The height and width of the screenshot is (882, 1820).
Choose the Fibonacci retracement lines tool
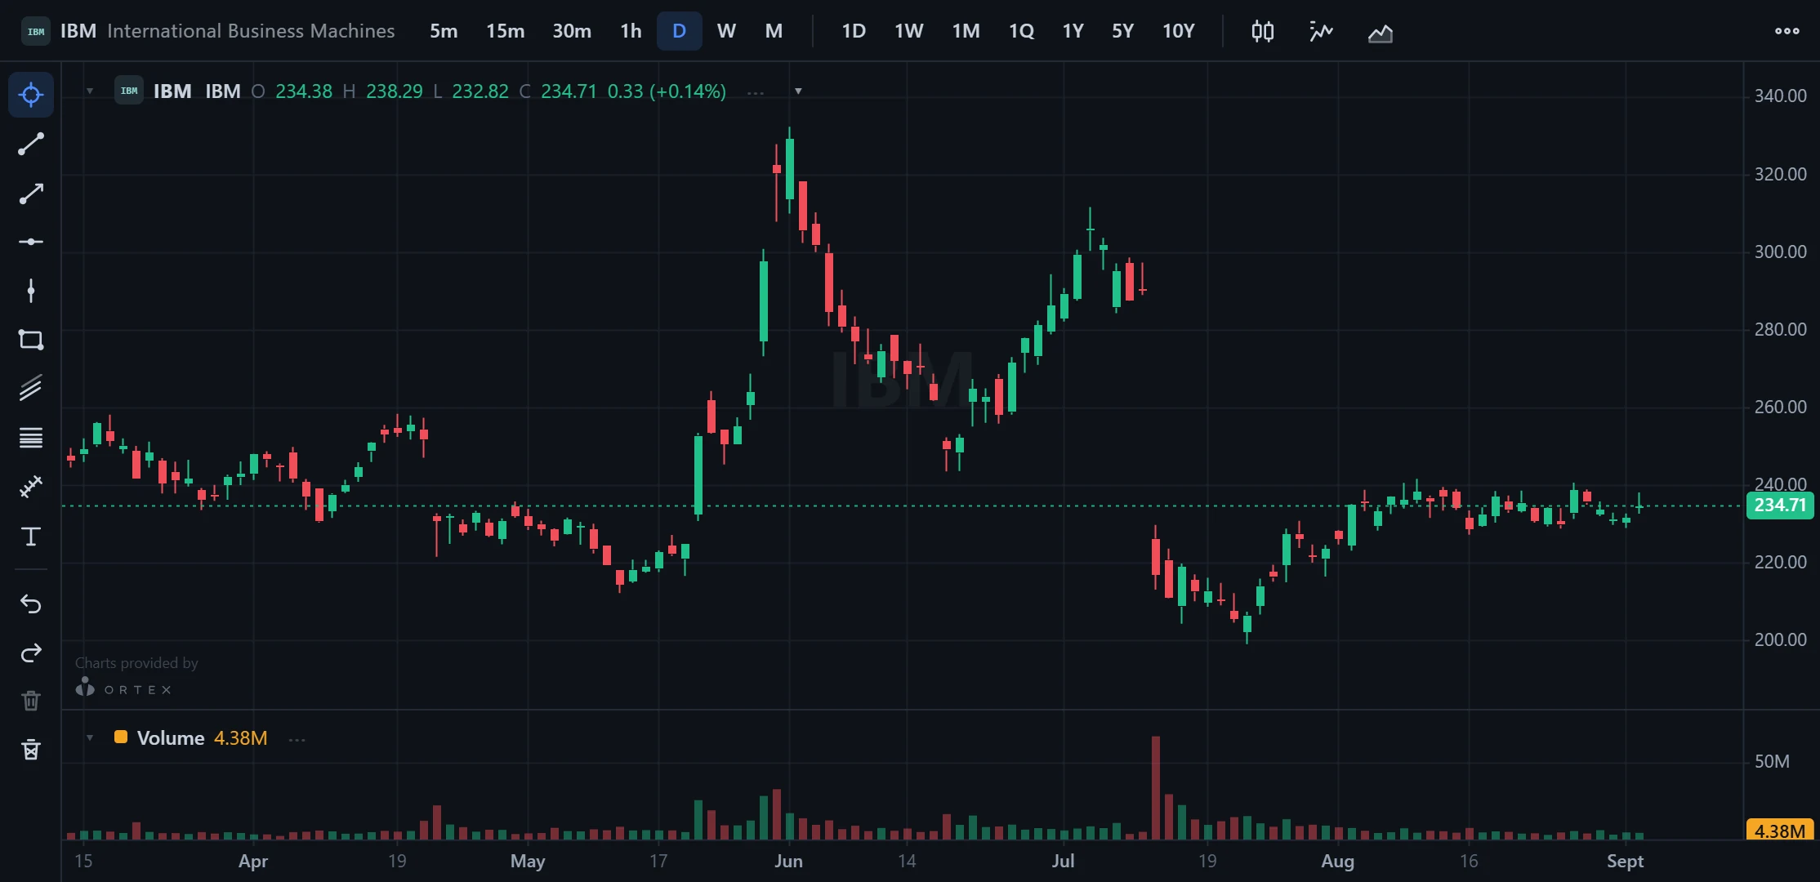click(31, 438)
